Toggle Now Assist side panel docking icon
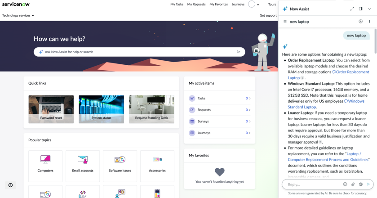The image size is (377, 198). point(361,9)
